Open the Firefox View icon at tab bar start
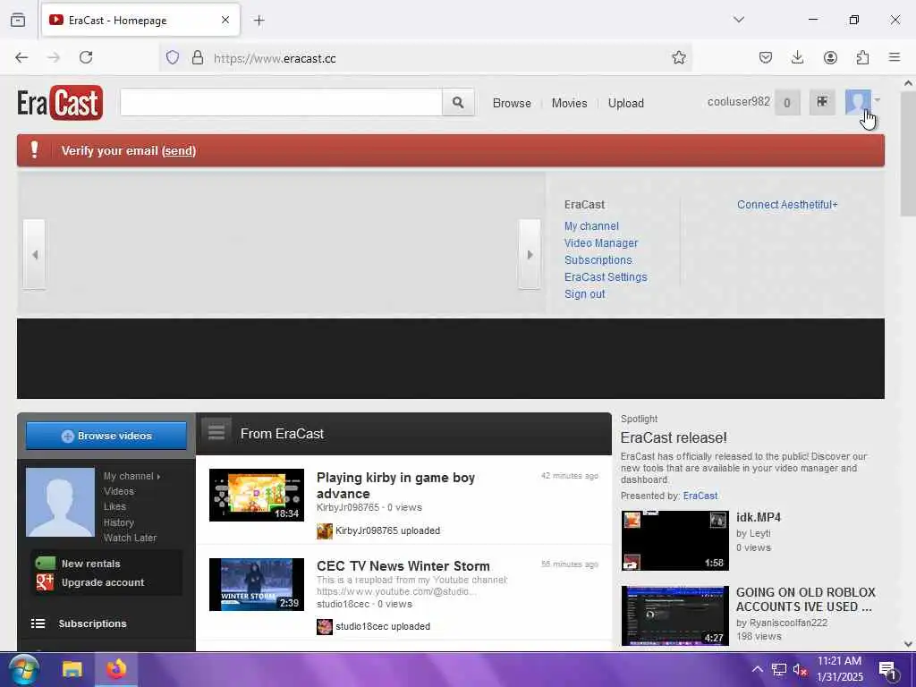The image size is (916, 687). [18, 20]
